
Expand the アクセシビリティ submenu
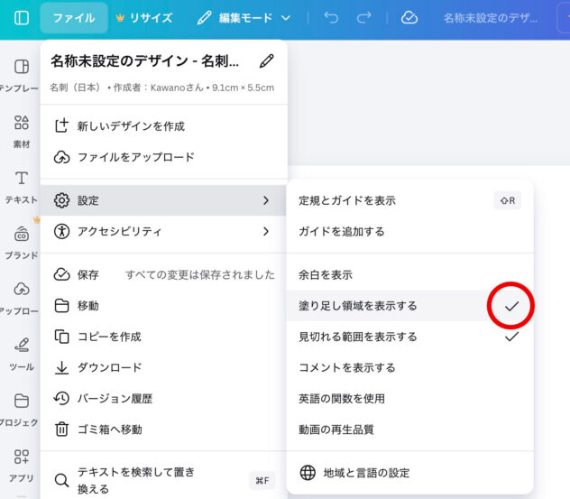(x=163, y=231)
